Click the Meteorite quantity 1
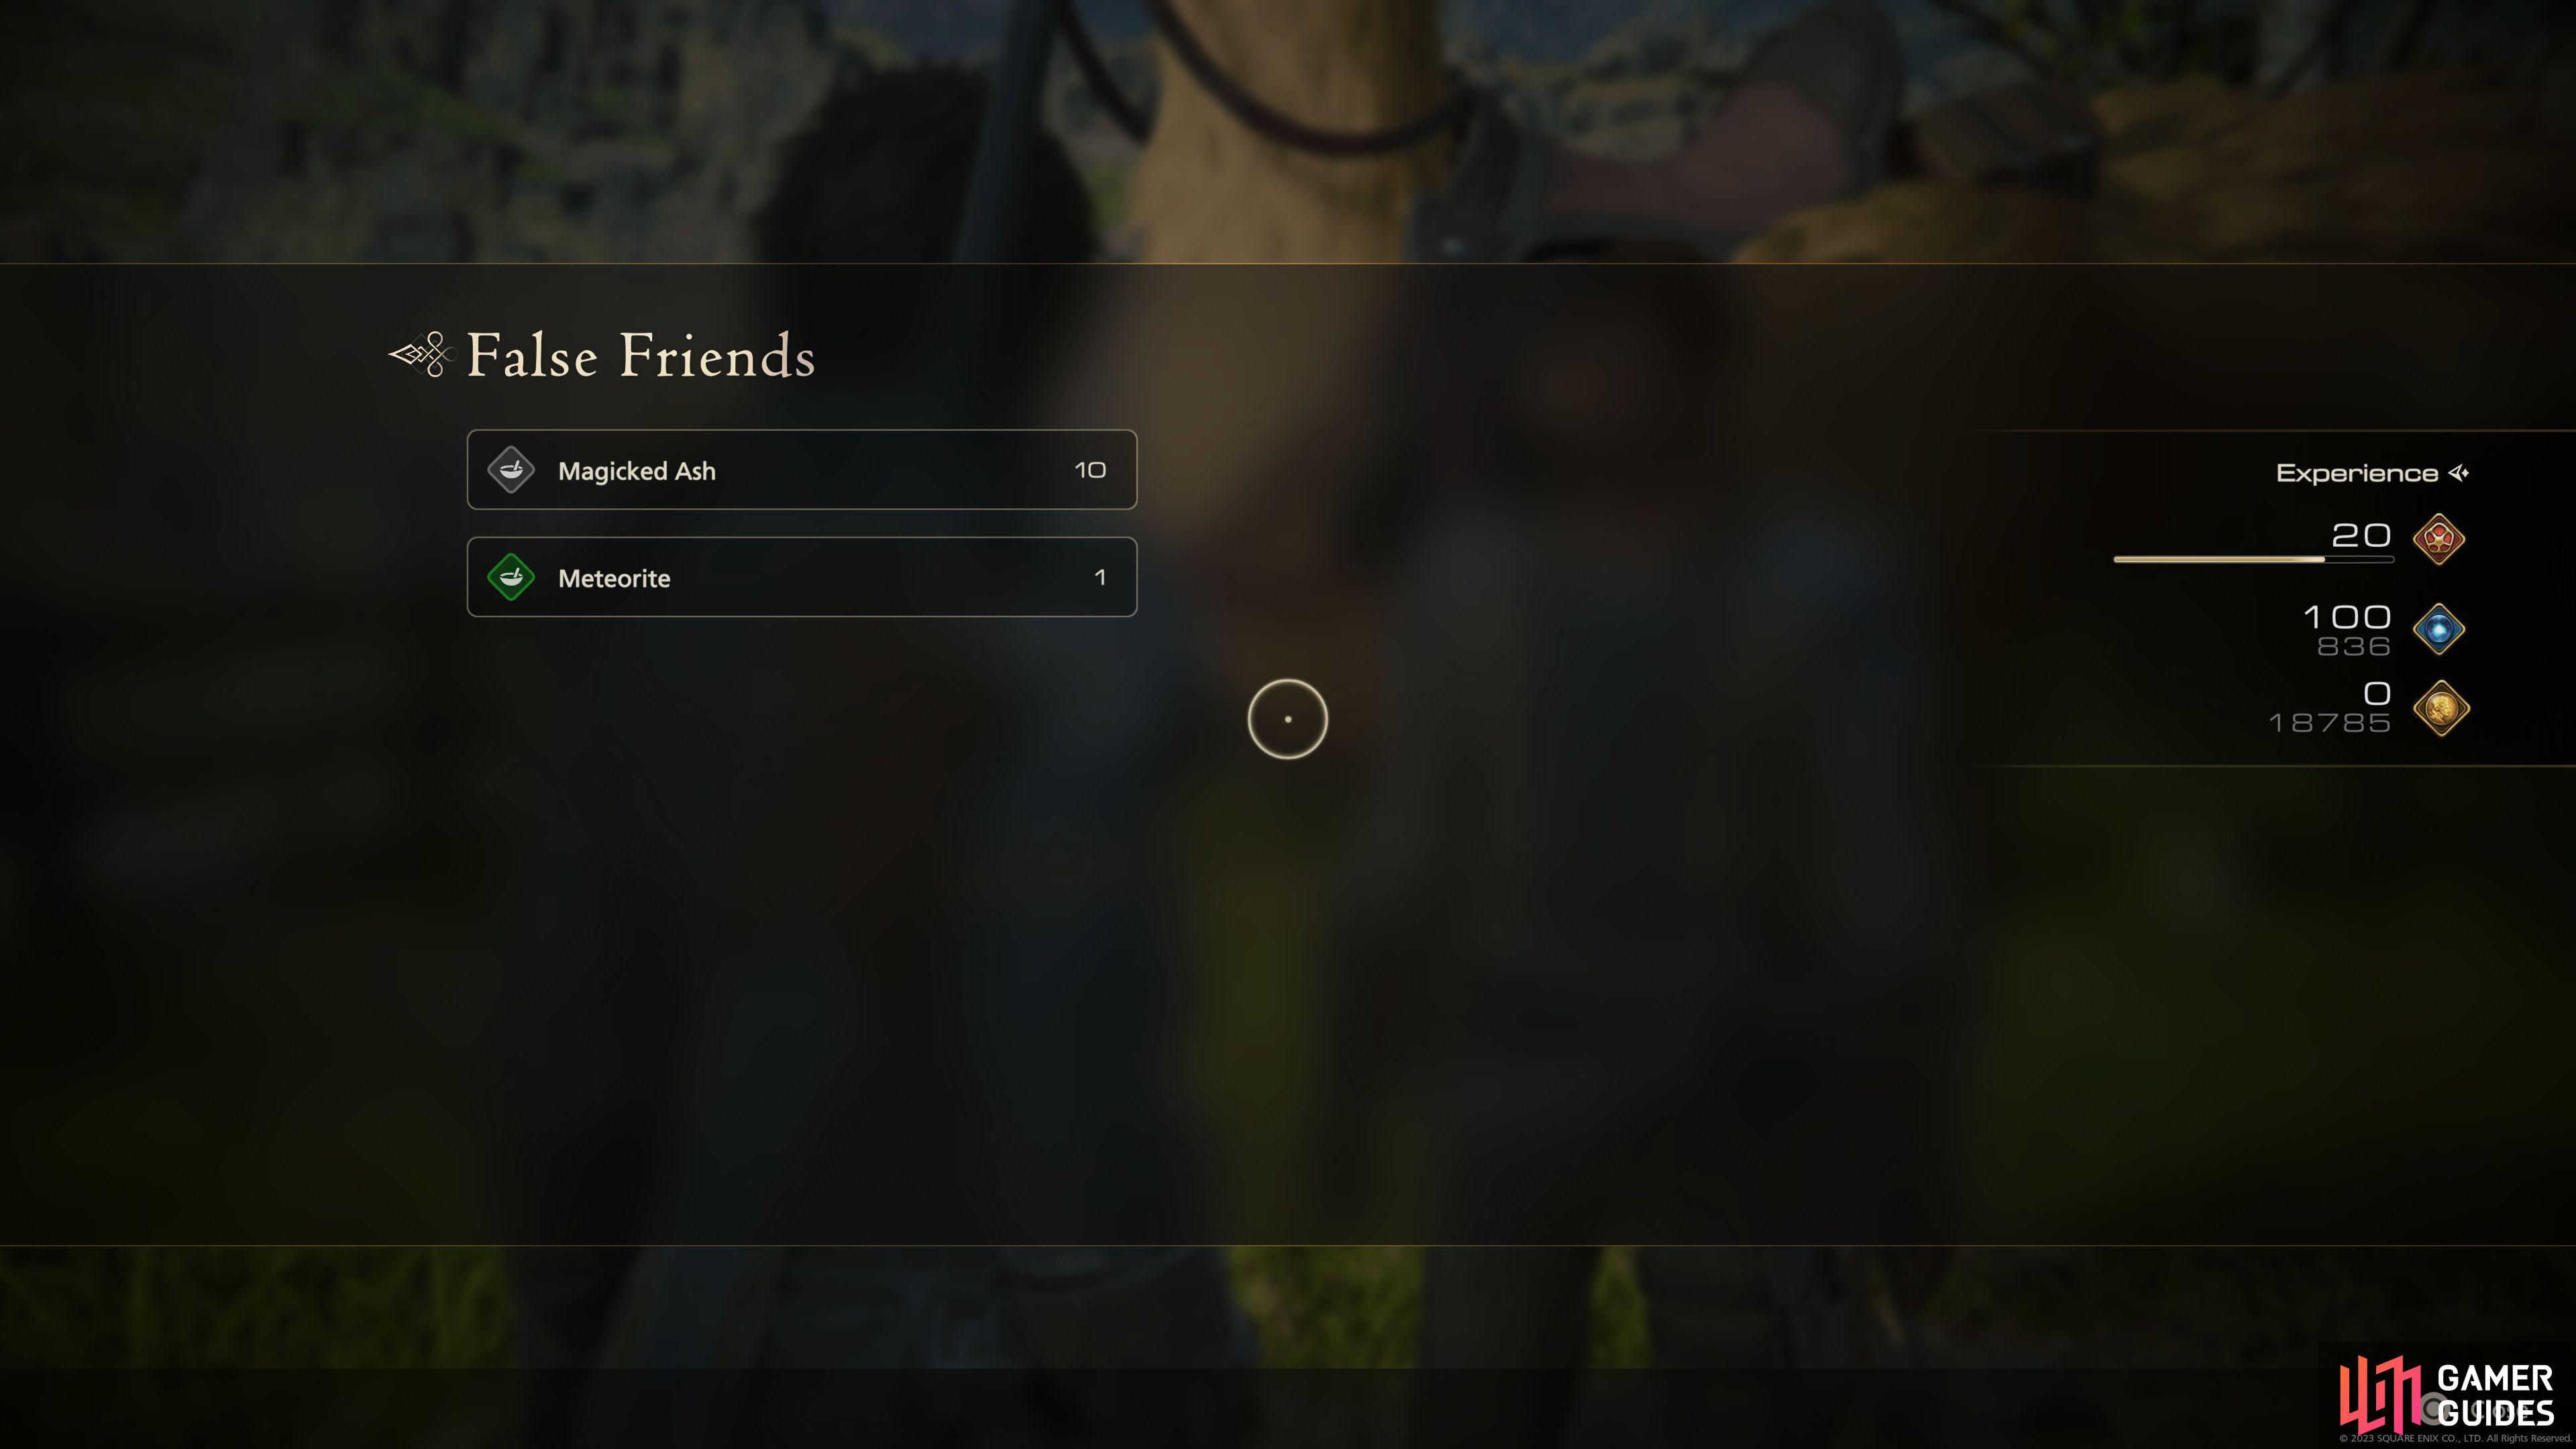Image resolution: width=2576 pixels, height=1449 pixels. click(x=1100, y=577)
